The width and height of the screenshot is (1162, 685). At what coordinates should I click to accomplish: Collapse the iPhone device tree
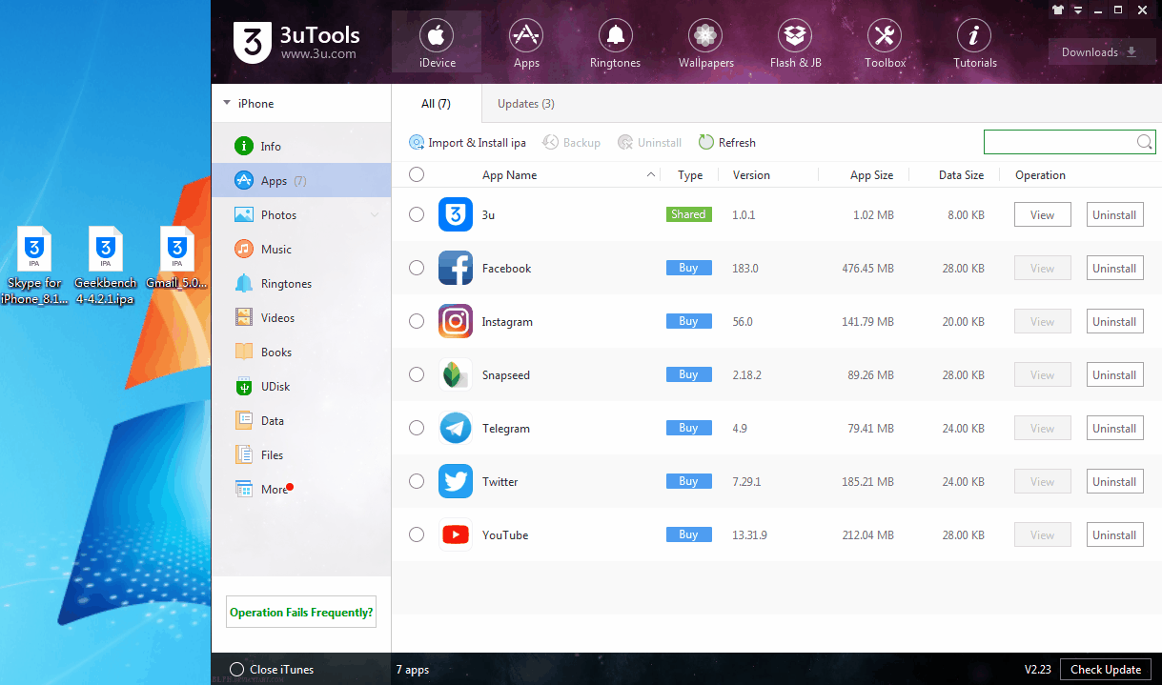click(x=227, y=103)
